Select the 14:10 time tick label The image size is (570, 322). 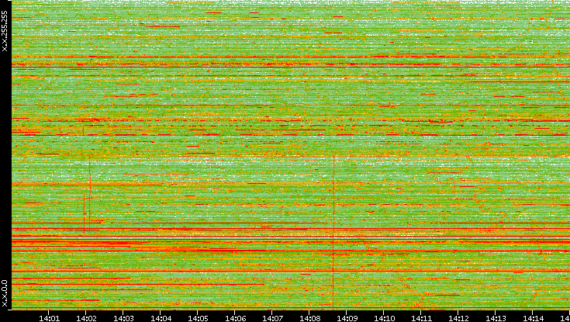pos(384,319)
